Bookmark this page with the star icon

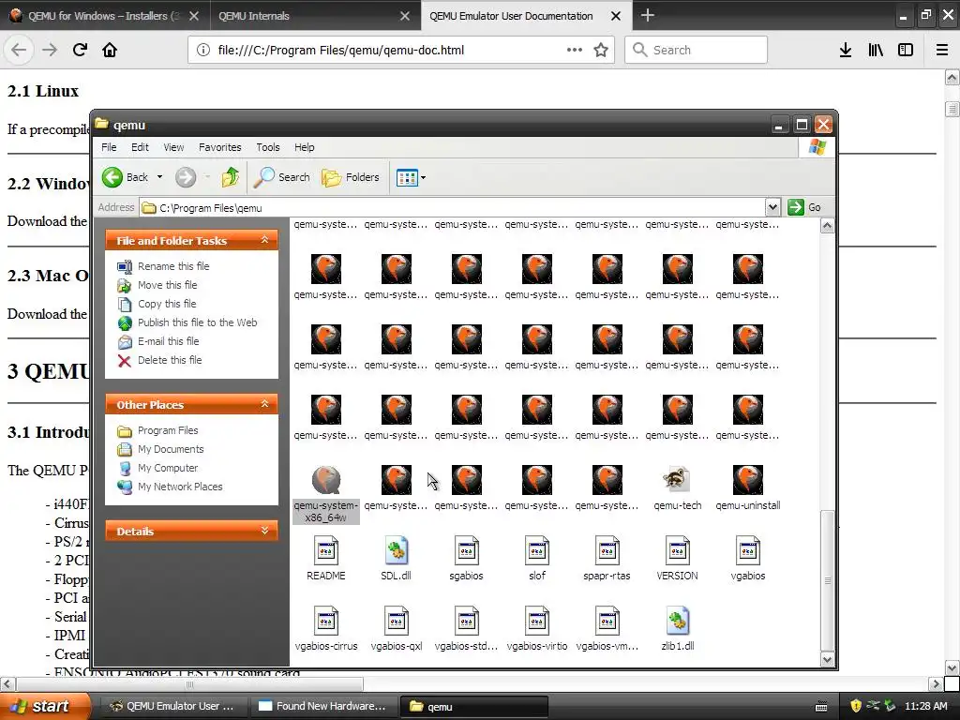601,51
